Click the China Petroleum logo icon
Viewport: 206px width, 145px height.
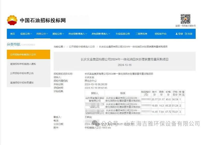pyautogui.click(x=12, y=20)
